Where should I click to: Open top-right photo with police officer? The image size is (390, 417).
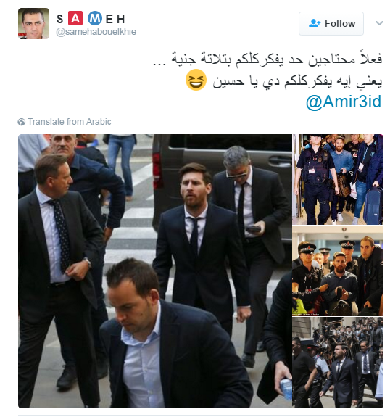[338, 180]
